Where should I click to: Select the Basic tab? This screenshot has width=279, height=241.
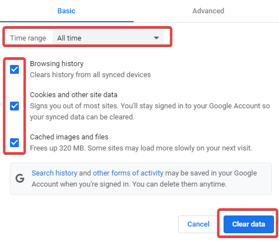click(67, 11)
